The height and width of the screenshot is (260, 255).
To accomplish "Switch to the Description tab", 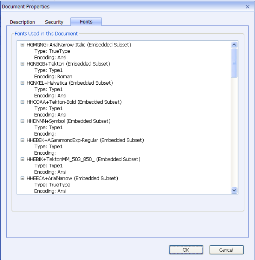I will point(22,22).
